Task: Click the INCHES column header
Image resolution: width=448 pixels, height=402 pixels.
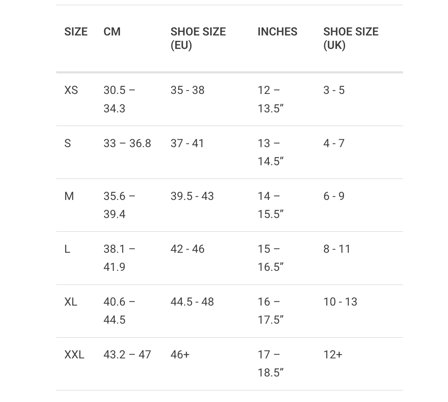Action: (x=277, y=32)
